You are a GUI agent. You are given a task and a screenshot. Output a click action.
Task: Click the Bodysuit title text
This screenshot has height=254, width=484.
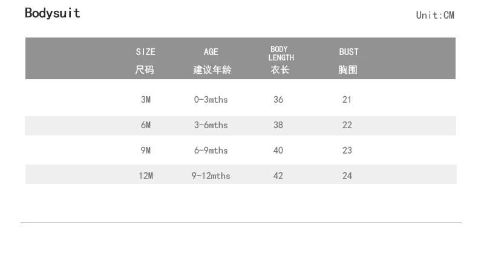pyautogui.click(x=52, y=13)
